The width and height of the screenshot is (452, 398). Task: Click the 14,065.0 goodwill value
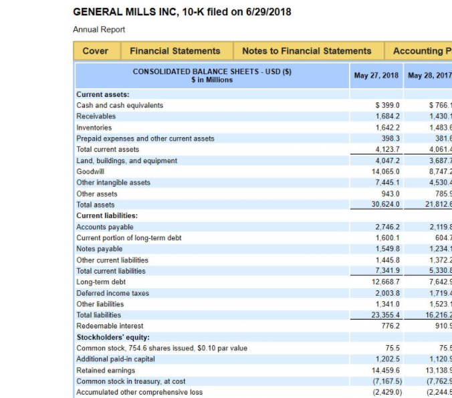[385, 172]
